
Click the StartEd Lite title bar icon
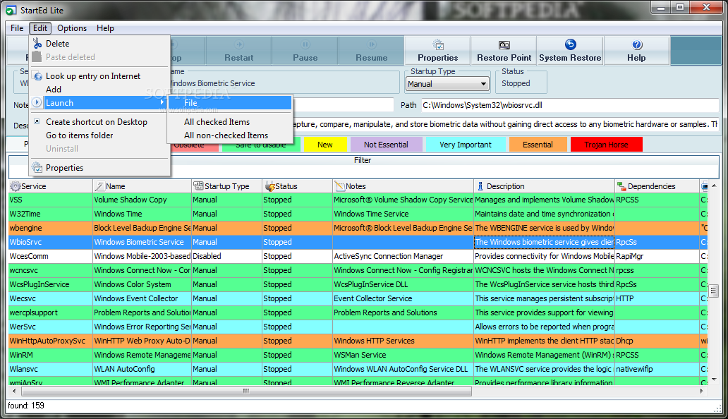11,10
